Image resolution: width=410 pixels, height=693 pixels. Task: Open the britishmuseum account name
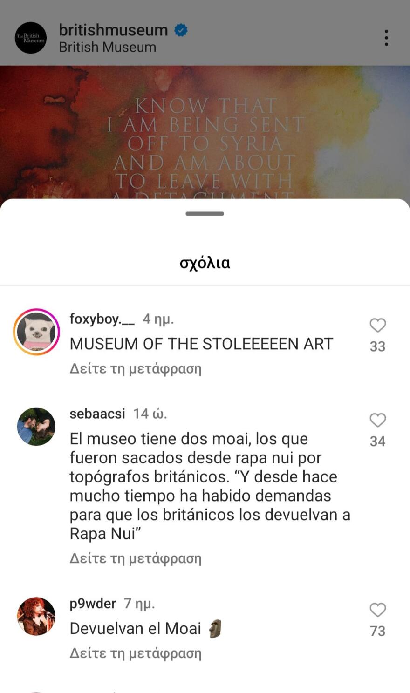click(x=113, y=30)
